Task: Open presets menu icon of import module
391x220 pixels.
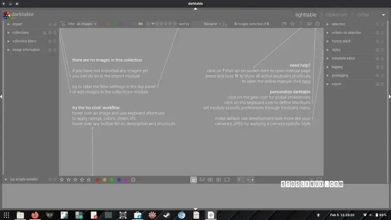Action: [55, 24]
